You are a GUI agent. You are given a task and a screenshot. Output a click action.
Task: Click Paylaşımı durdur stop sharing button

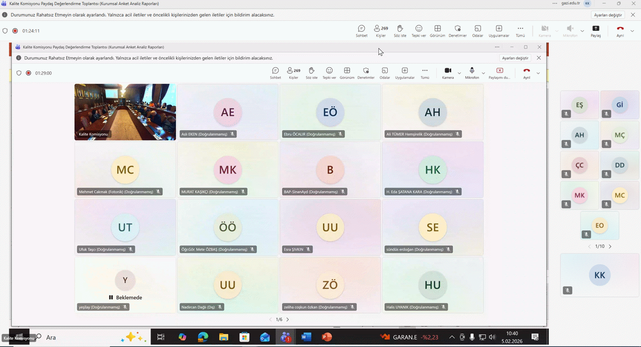point(499,73)
